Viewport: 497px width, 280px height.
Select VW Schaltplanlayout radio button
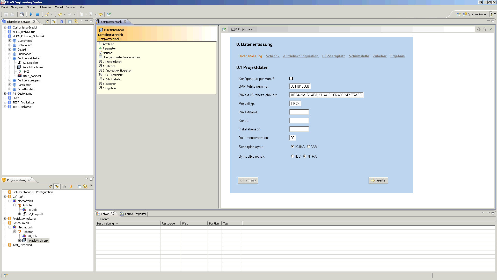(309, 147)
